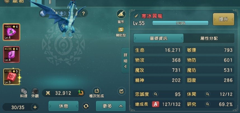Screen dimensions: 240x113
Task: Tap the 輔助型 support type icon
Action: point(121,29)
